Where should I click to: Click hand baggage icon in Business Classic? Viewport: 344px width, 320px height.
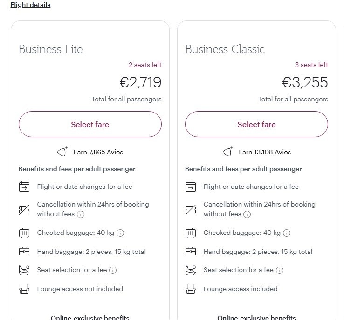click(190, 252)
